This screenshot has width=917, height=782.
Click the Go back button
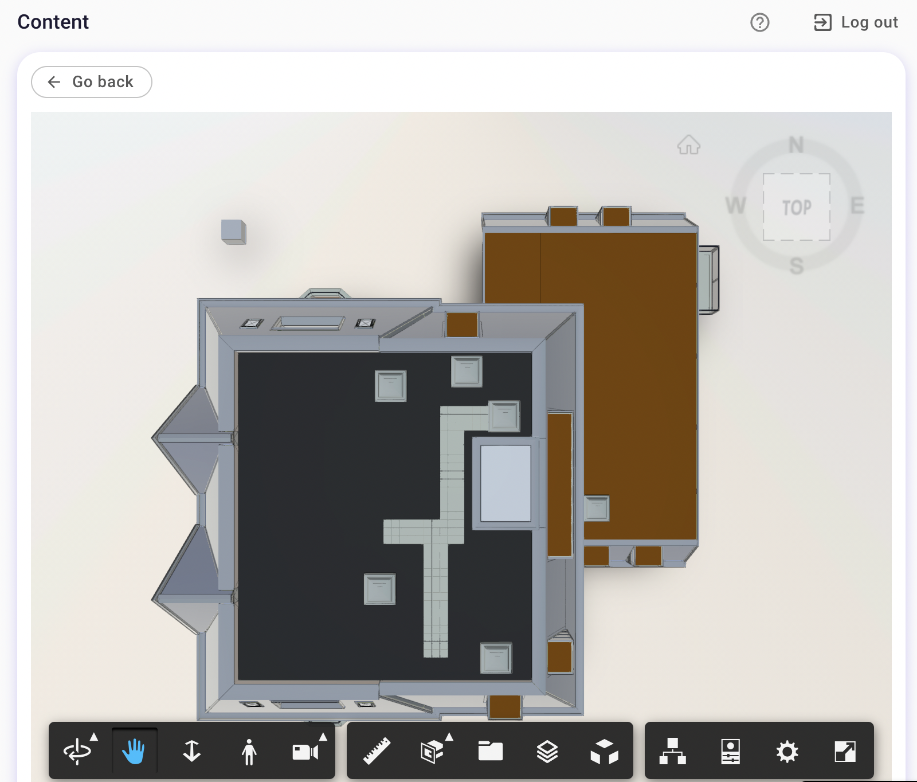click(91, 81)
